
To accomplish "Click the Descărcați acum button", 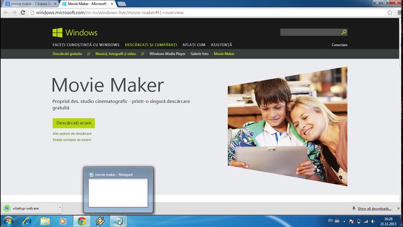I will point(74,123).
